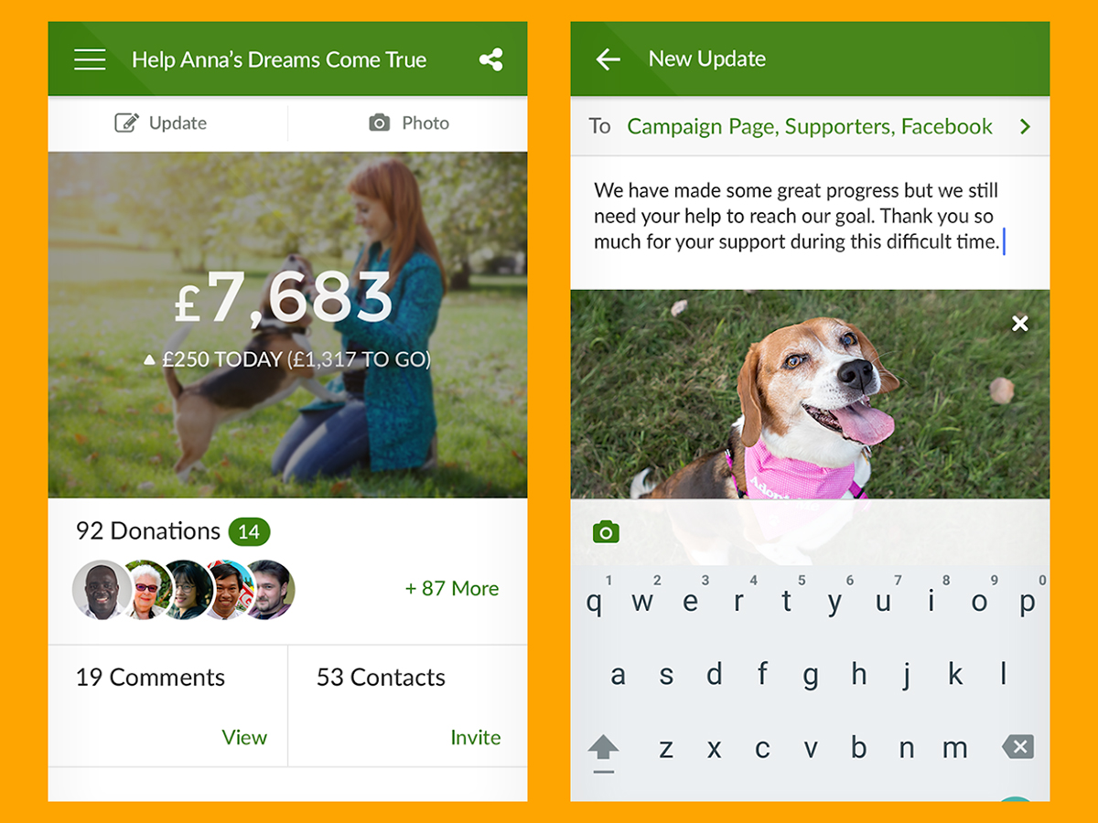Tap the green 14 new donations badge

point(249,531)
